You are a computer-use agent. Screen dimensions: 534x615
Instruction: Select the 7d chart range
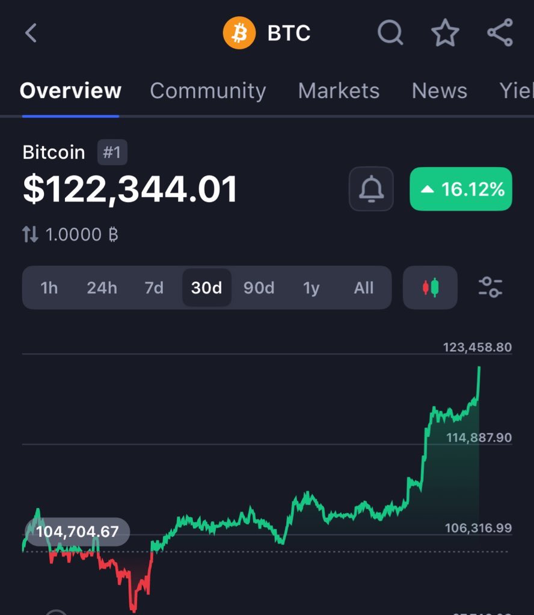pos(154,288)
